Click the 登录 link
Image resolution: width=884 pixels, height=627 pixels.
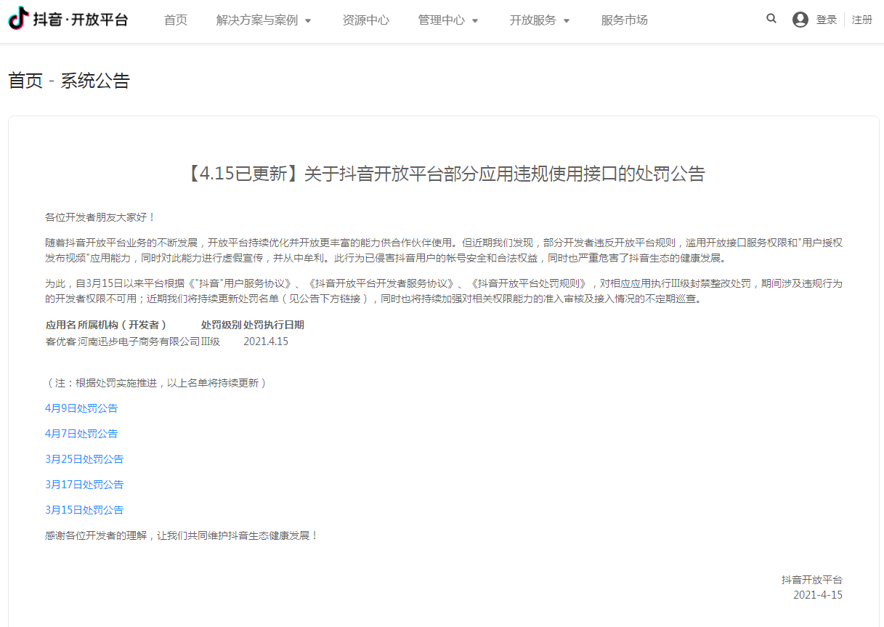pos(827,20)
